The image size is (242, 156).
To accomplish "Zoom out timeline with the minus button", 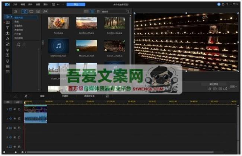I will click(4, 152).
